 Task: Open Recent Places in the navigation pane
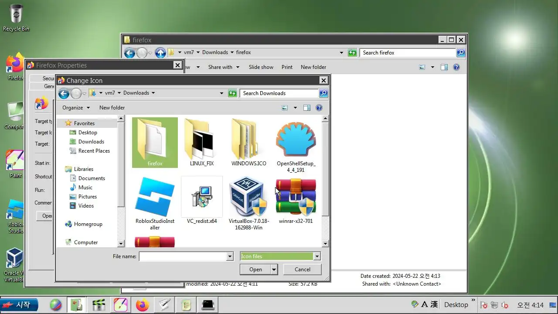[94, 151]
